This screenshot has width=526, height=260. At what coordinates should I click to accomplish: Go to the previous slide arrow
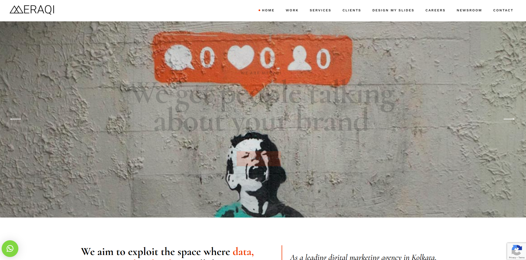[x=16, y=119]
